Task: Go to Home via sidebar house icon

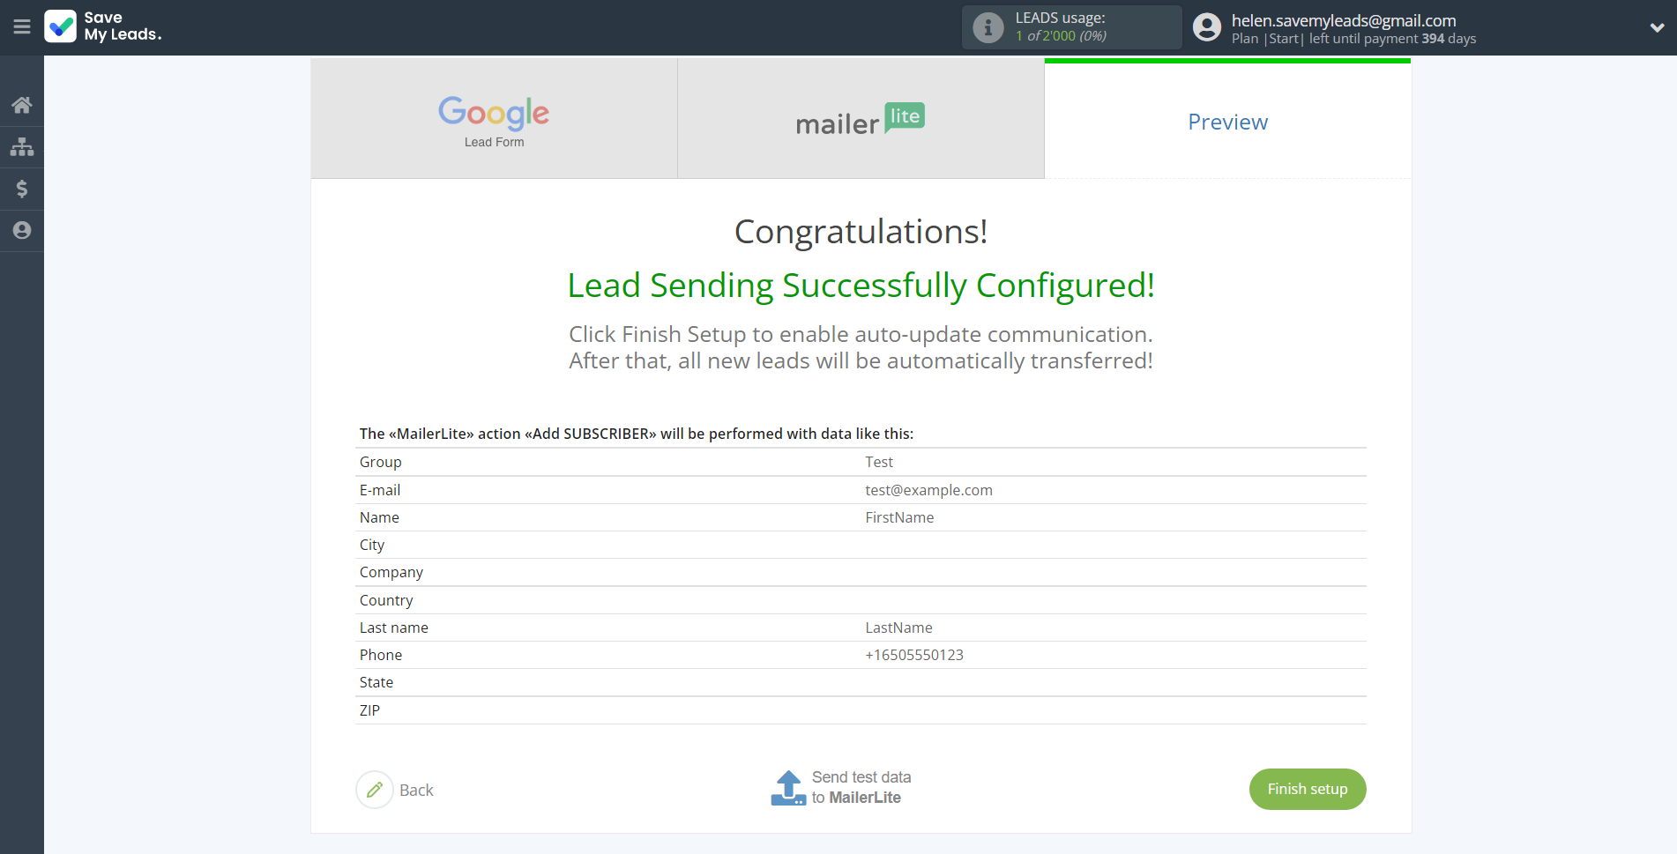Action: [22, 105]
